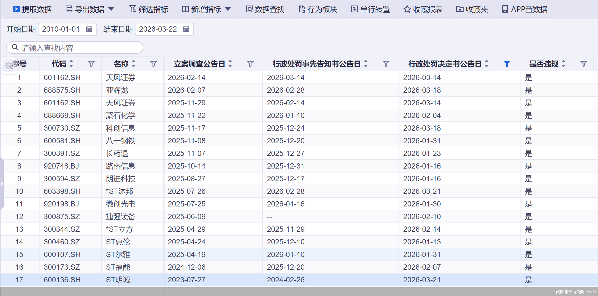Toggle the active filter on 行政处罚决定书公告日
598x296 pixels.
pyautogui.click(x=507, y=64)
